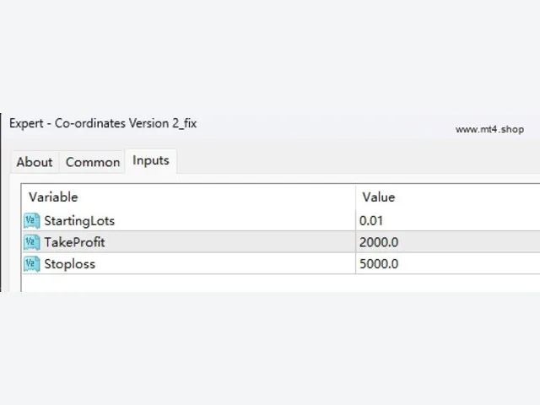
Task: Select the Stoploss variable name
Action: pyautogui.click(x=69, y=264)
